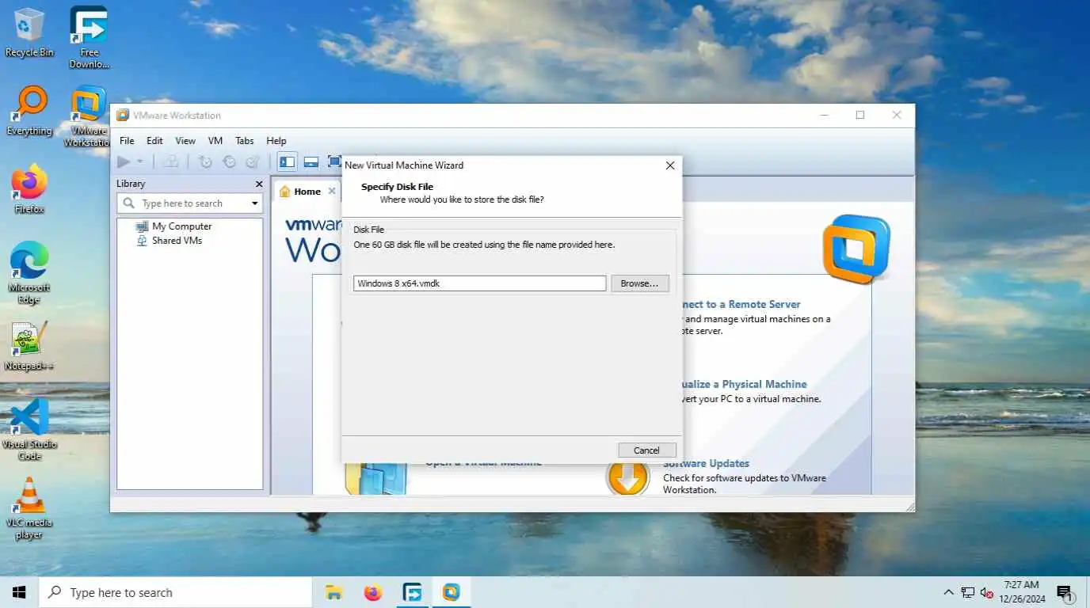1090x608 pixels.
Task: Select Firefox desktop icon
Action: tap(29, 188)
